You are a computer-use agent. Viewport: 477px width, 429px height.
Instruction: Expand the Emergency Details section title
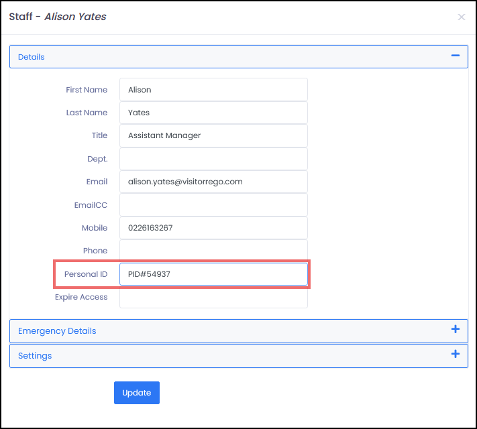[57, 330]
